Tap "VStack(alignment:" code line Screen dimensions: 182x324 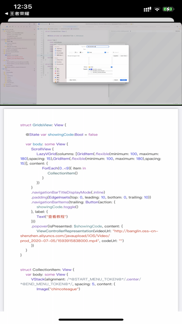coord(86,279)
